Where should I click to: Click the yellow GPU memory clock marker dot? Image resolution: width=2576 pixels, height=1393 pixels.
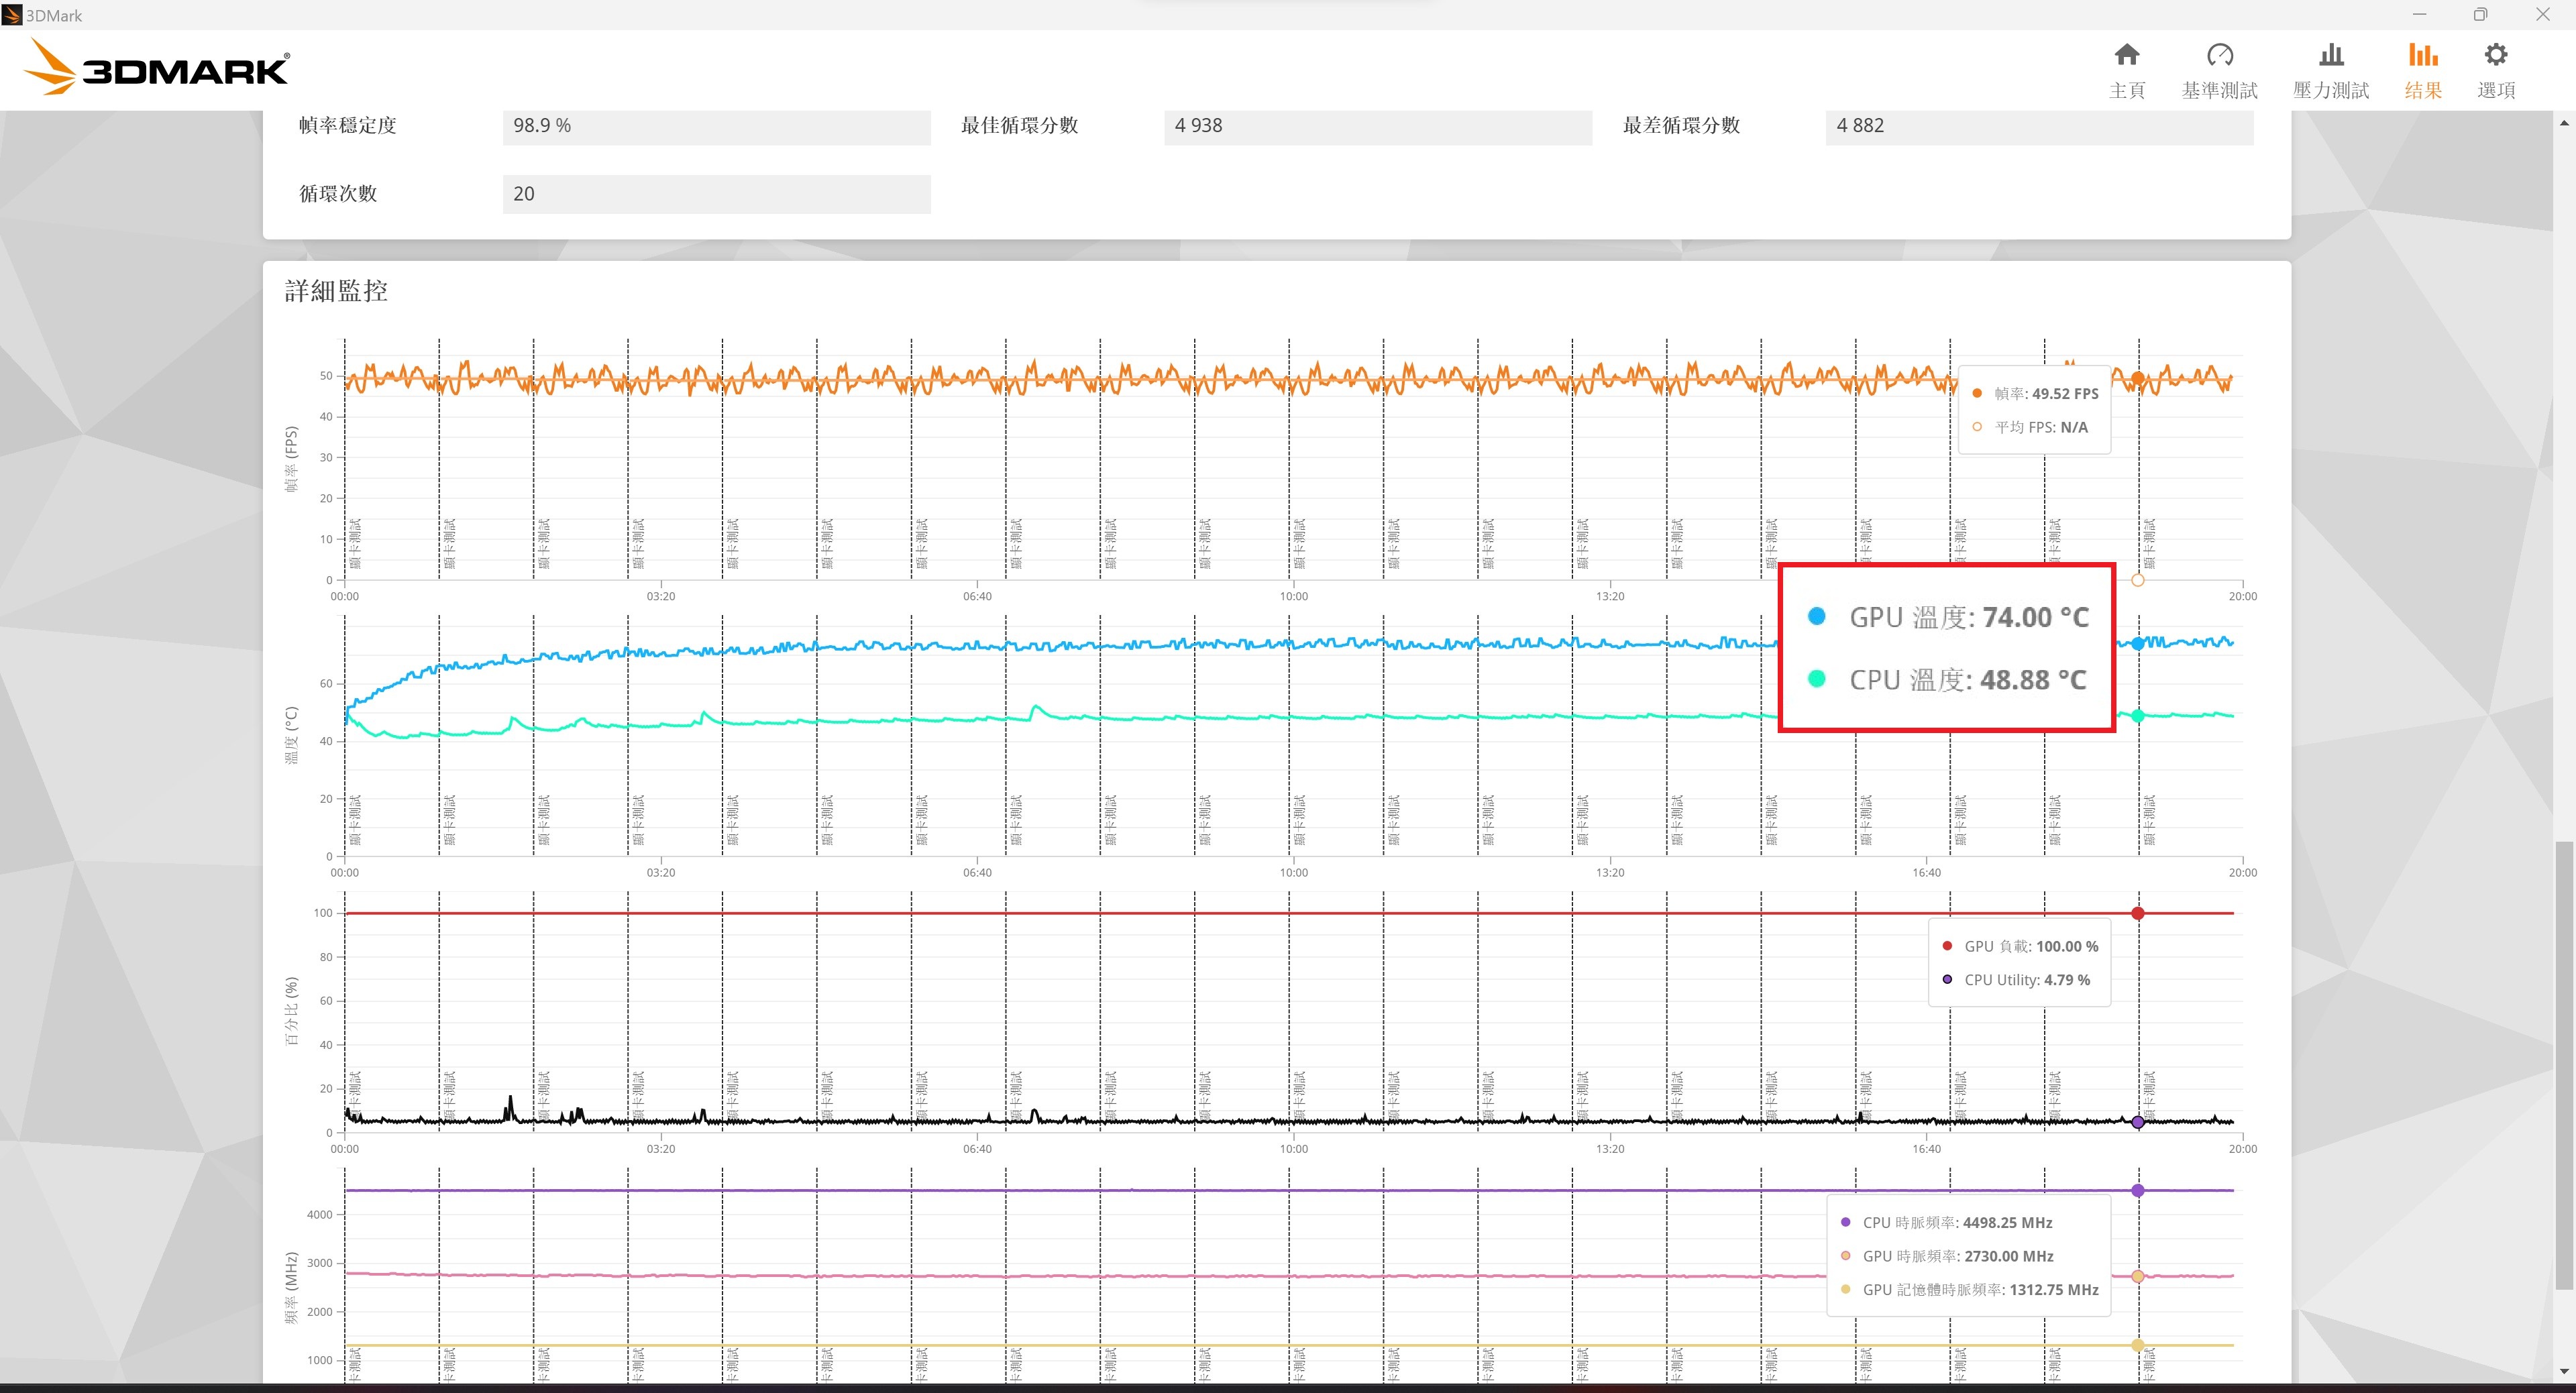pos(2138,1345)
